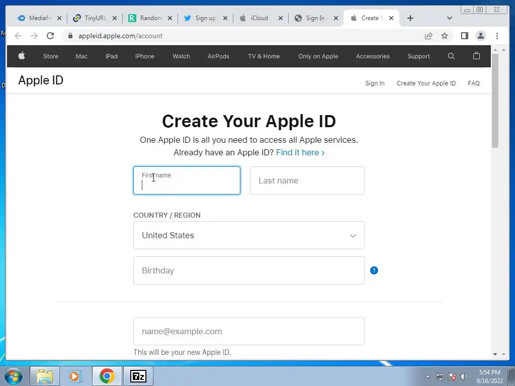Open Windows Explorer from the taskbar
The image size is (515, 386).
[45, 376]
